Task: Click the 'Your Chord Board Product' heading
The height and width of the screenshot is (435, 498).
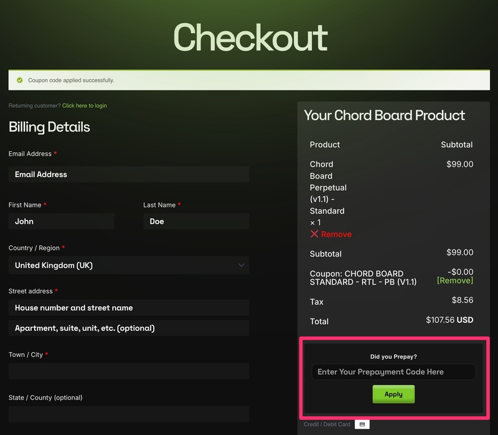Action: [x=384, y=115]
